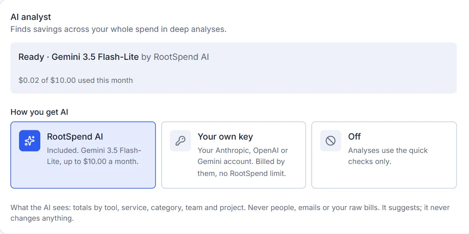Click the 'Ready · Gemini 3.5 Flash-Lite' status text
The image size is (469, 234).
[78, 57]
